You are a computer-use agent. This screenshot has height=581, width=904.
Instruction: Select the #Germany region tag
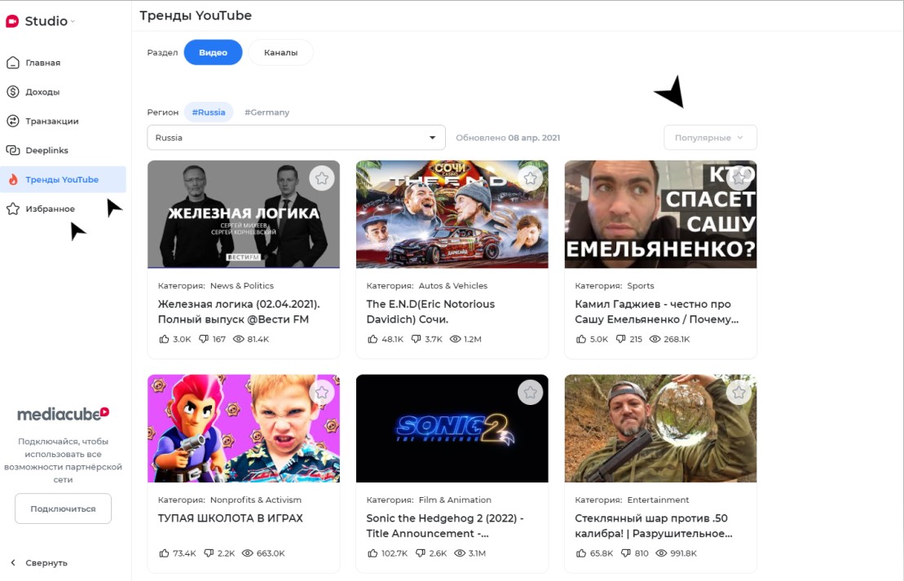pyautogui.click(x=267, y=112)
